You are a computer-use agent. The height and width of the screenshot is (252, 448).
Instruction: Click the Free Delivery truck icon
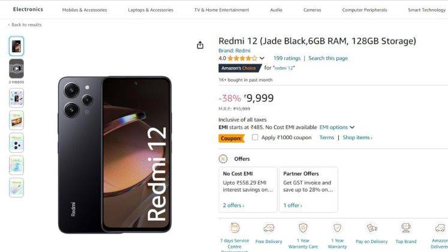(269, 228)
